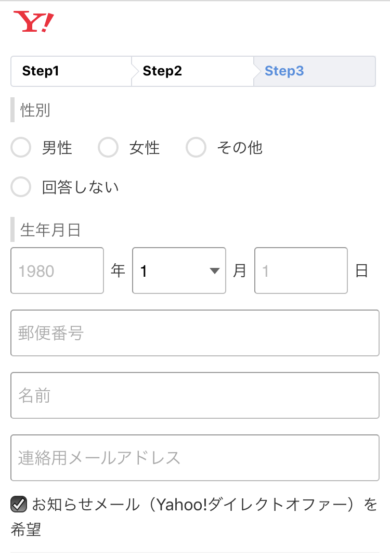Image resolution: width=390 pixels, height=553 pixels.
Task: Click the Yahoo! Y! logo
Action: (x=33, y=21)
